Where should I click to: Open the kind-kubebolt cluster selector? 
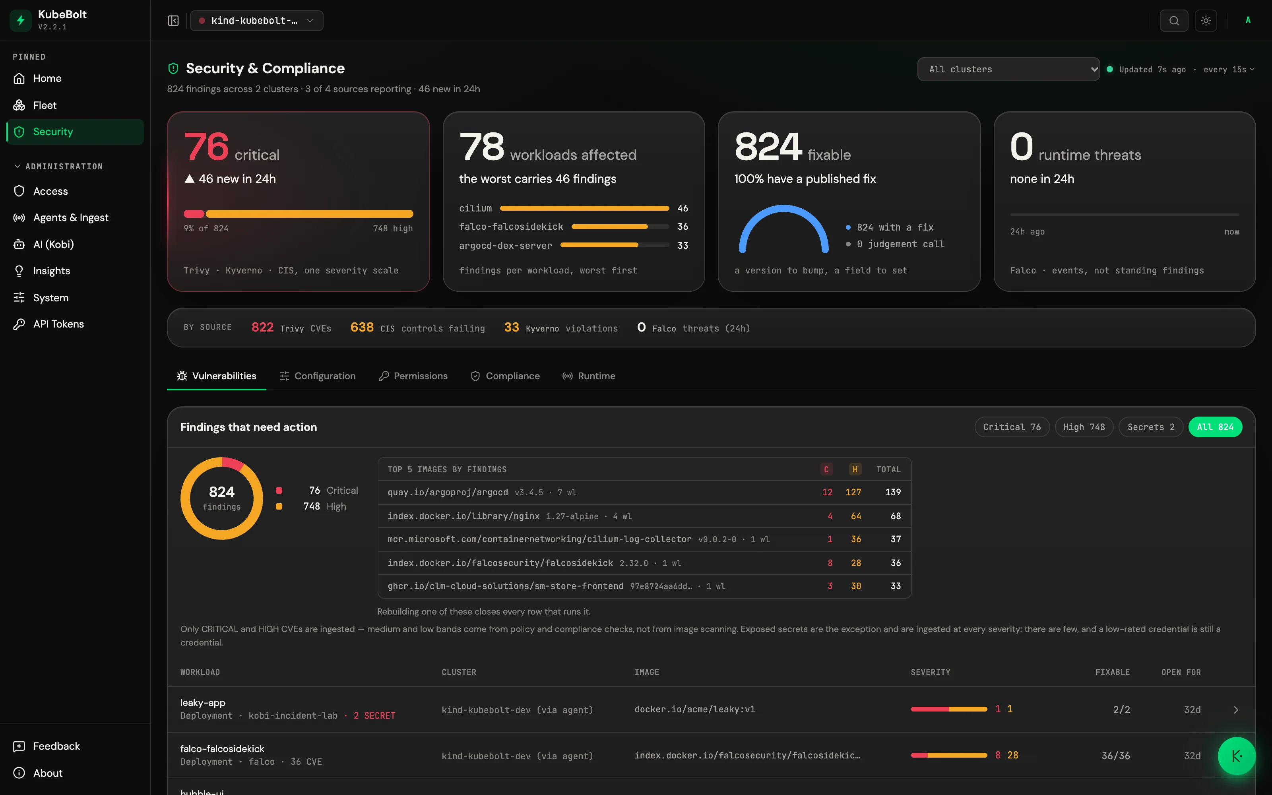click(256, 21)
